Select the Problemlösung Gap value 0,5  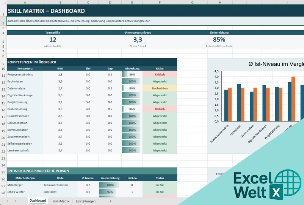(x=110, y=109)
